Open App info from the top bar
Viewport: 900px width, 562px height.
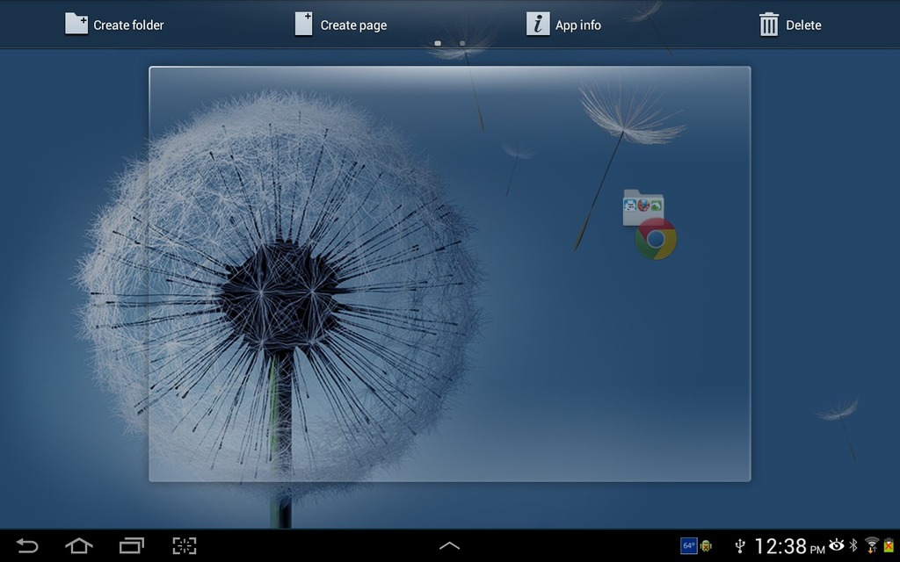(x=563, y=25)
